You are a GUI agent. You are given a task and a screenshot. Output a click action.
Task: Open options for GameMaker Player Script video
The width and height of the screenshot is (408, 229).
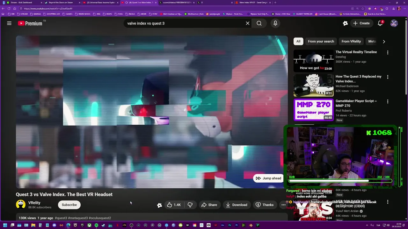pyautogui.click(x=388, y=101)
